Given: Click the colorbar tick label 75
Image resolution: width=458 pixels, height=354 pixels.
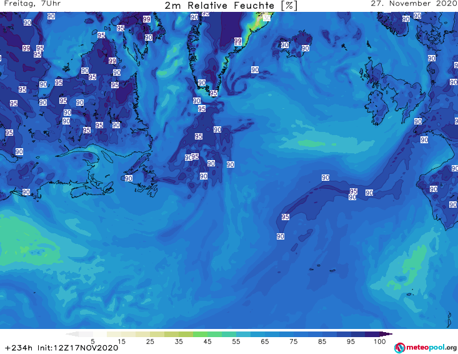Looking at the screenshot, I should point(293,341).
